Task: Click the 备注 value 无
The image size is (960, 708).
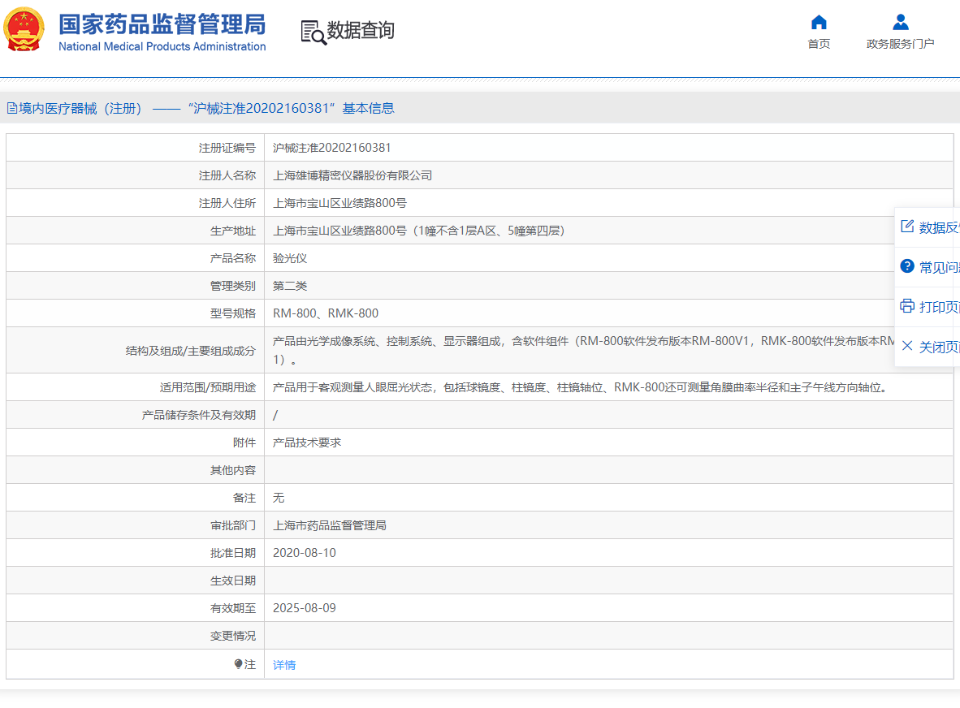Action: (x=279, y=498)
